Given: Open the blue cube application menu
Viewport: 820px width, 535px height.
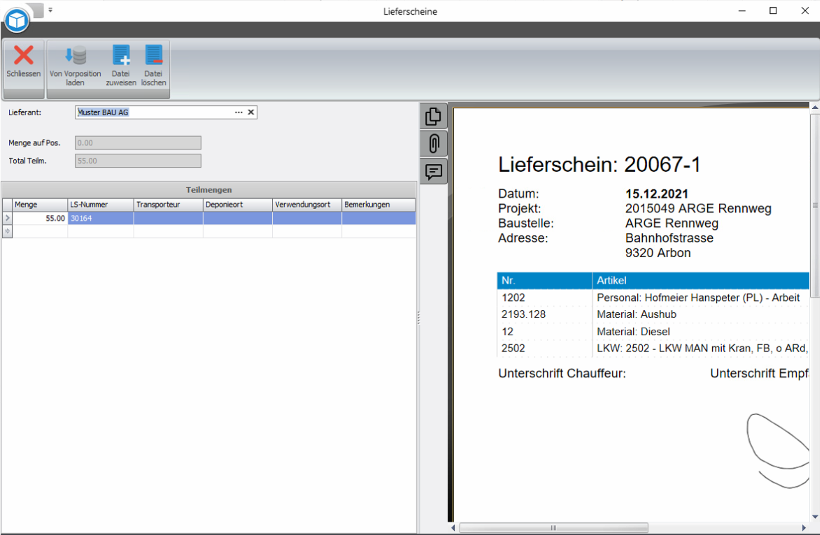Looking at the screenshot, I should point(17,20).
